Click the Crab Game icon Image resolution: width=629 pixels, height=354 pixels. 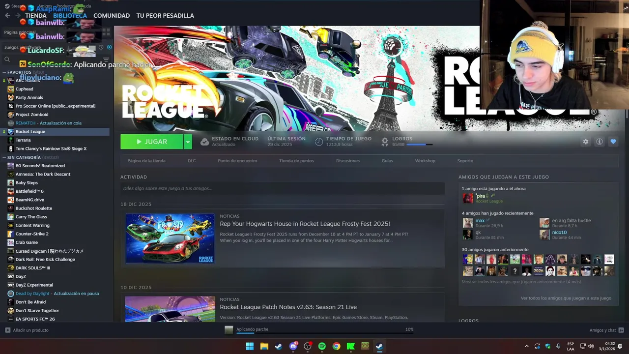click(x=11, y=242)
